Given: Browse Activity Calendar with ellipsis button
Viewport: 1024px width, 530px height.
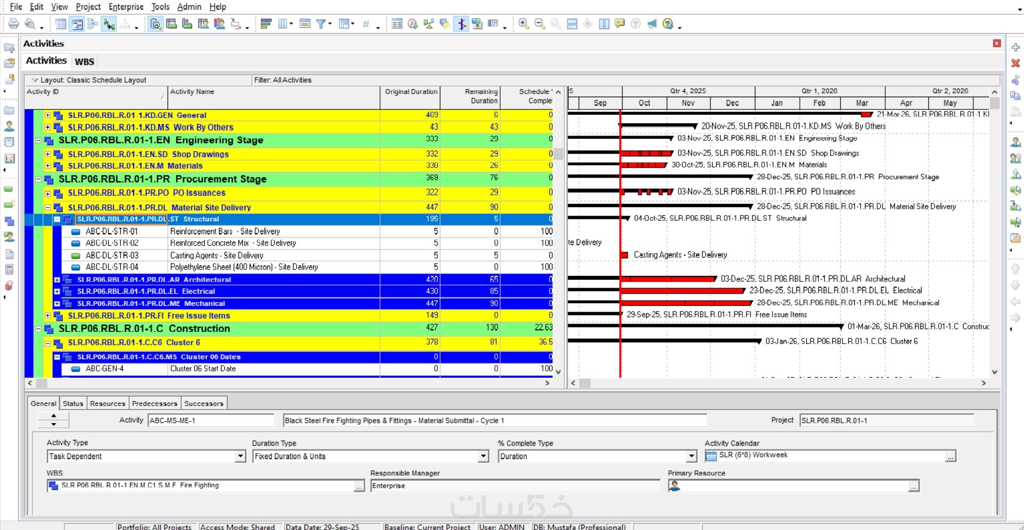Looking at the screenshot, I should (x=950, y=456).
